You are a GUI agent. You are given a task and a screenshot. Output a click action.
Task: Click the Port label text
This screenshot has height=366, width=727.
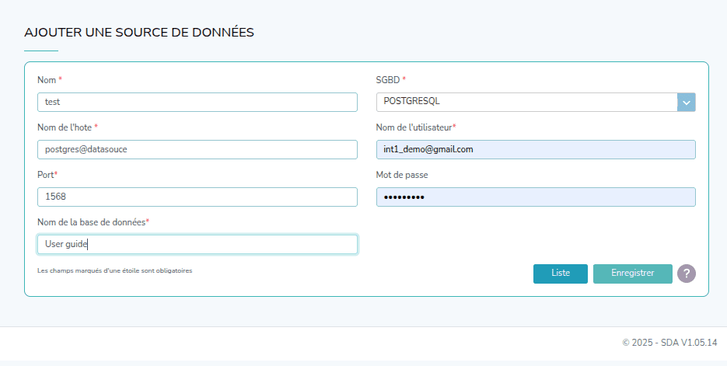pyautogui.click(x=45, y=175)
